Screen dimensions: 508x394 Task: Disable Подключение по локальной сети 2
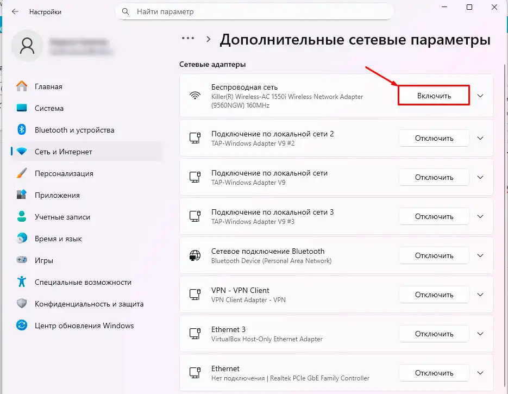click(434, 138)
